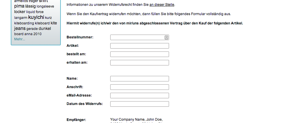Screen dimensions: 297x123
Task: Select the 'pima' tag link
Action: tap(19, 6)
